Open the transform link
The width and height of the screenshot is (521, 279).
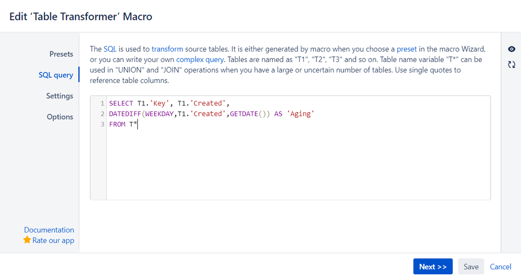167,49
